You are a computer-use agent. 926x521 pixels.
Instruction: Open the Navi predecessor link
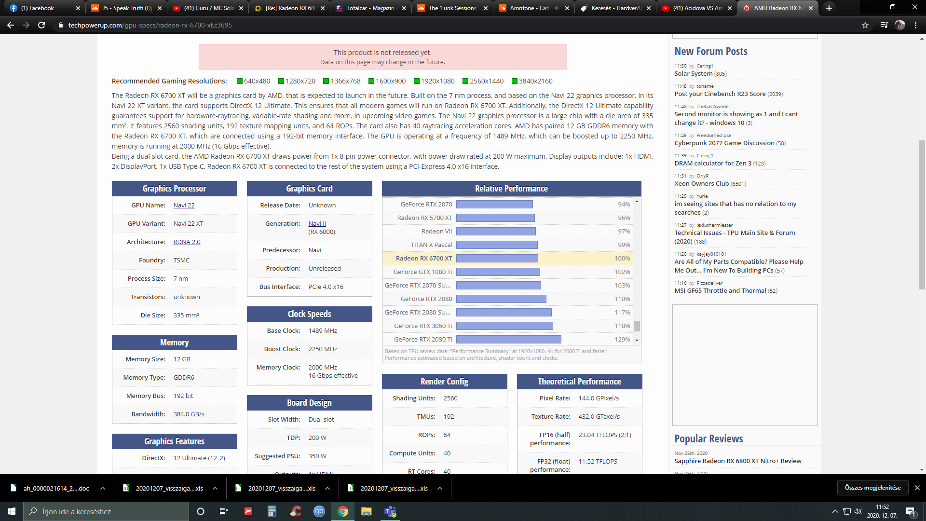(x=314, y=250)
